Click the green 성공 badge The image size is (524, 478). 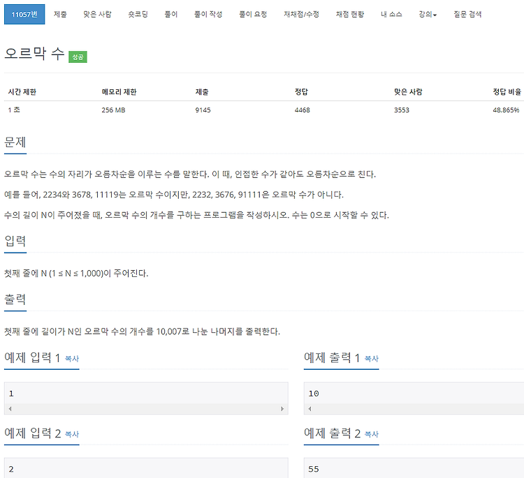pyautogui.click(x=78, y=57)
